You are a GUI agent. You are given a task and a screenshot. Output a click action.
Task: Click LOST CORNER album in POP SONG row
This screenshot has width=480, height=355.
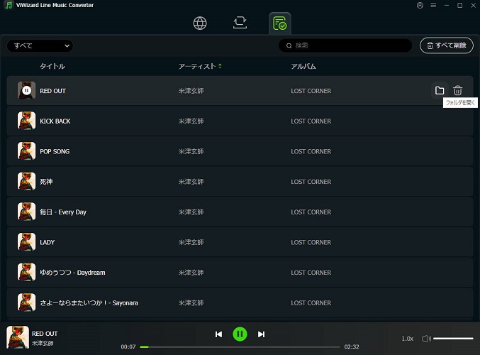coord(311,151)
